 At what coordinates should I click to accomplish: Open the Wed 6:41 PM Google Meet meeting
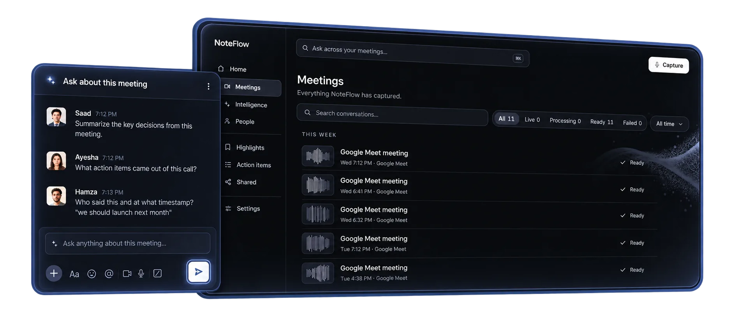point(479,186)
